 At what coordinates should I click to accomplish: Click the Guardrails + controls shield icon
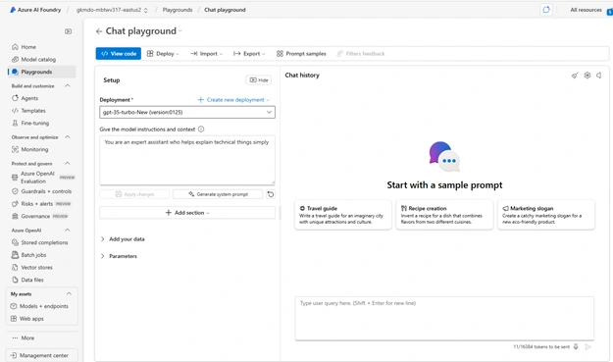15,191
